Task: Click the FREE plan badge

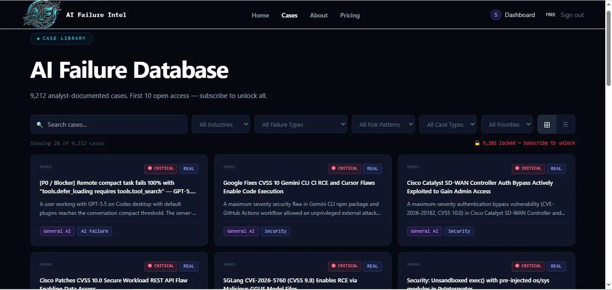Action: pyautogui.click(x=551, y=15)
